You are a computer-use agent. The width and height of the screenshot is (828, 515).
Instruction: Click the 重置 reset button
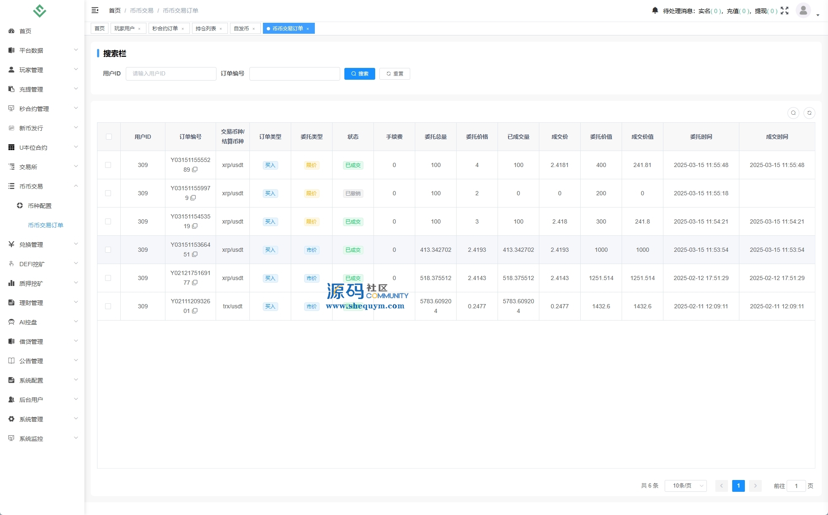click(395, 74)
